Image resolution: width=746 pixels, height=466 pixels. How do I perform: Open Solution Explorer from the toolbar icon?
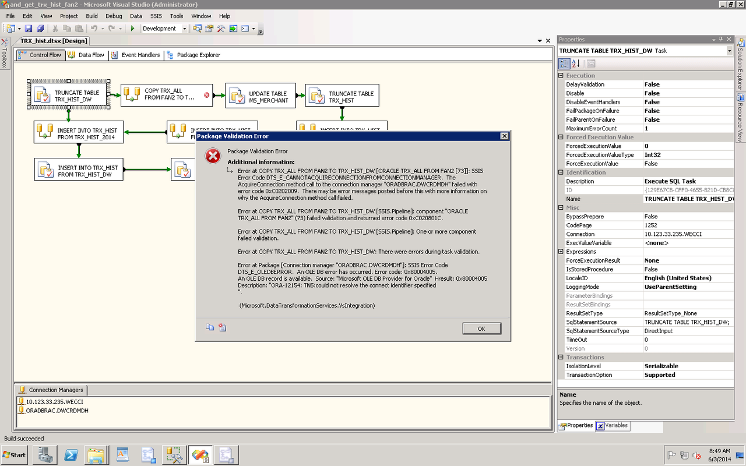tap(198, 29)
